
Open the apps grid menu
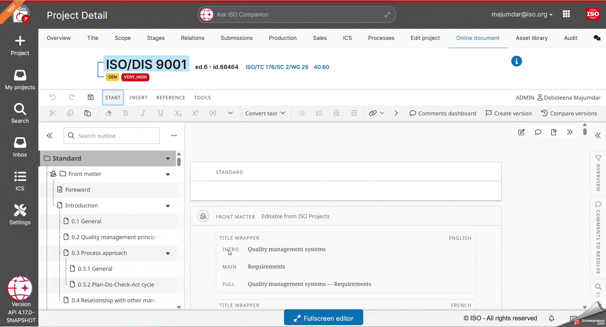(x=566, y=14)
